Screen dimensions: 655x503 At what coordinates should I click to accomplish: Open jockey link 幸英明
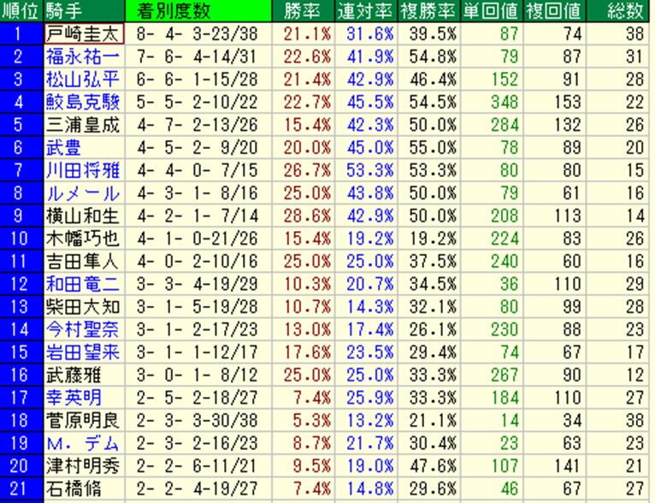(74, 398)
